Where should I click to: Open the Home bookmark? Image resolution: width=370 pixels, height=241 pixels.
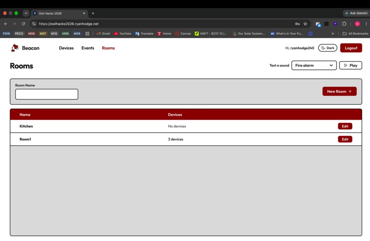[x=164, y=34]
